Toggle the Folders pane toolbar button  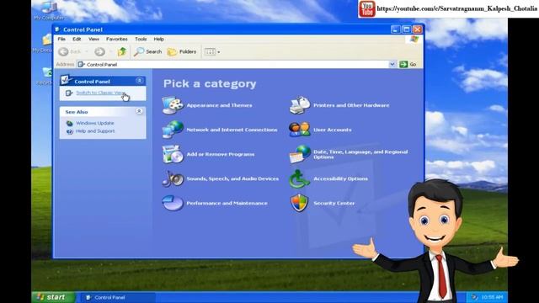click(182, 52)
